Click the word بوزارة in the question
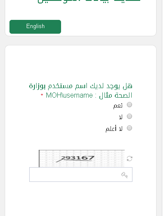The height and width of the screenshot is (216, 163). coord(37,86)
